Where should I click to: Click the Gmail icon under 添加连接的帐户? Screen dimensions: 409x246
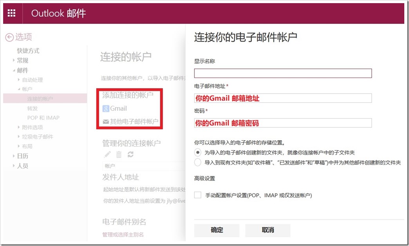106,109
